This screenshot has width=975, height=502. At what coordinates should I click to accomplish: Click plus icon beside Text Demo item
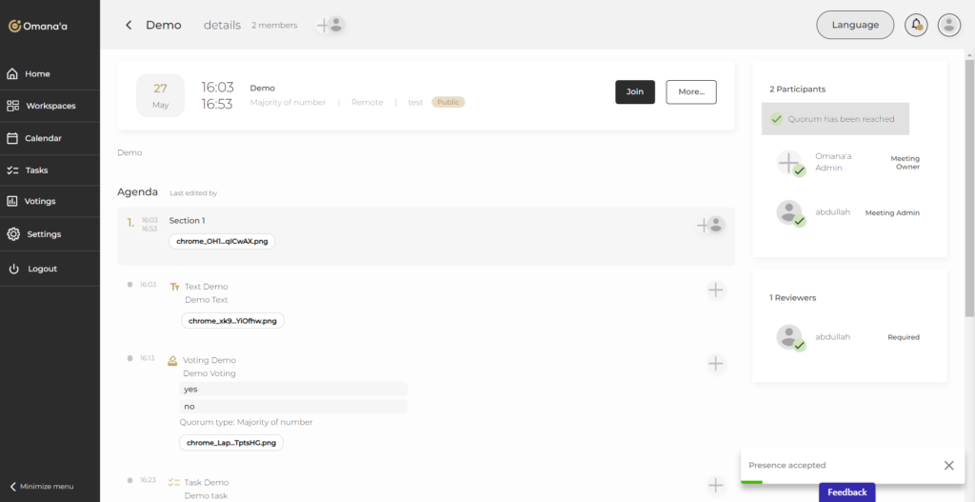click(x=716, y=290)
